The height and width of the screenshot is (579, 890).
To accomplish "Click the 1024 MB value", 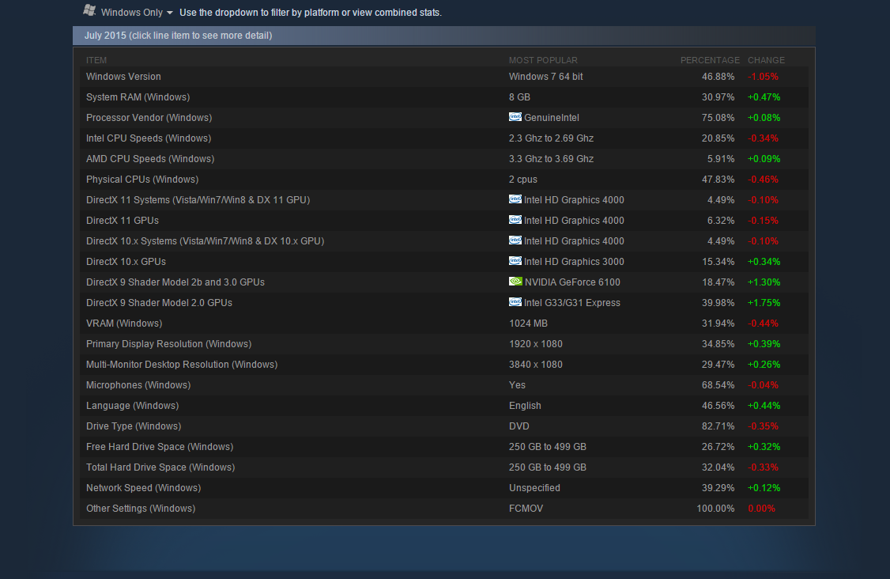I will (528, 324).
